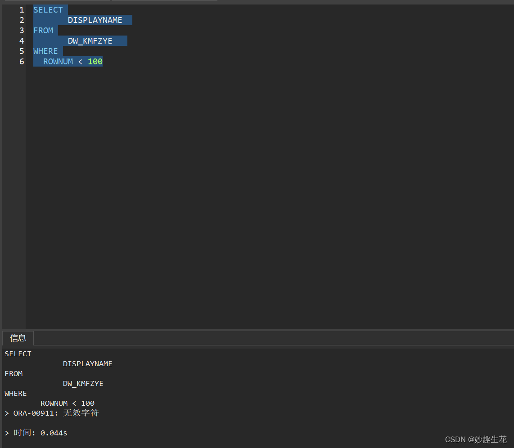Screen dimensions: 514x448
Task: Expand the arrow beside ORA-00911 message
Action: [7, 413]
